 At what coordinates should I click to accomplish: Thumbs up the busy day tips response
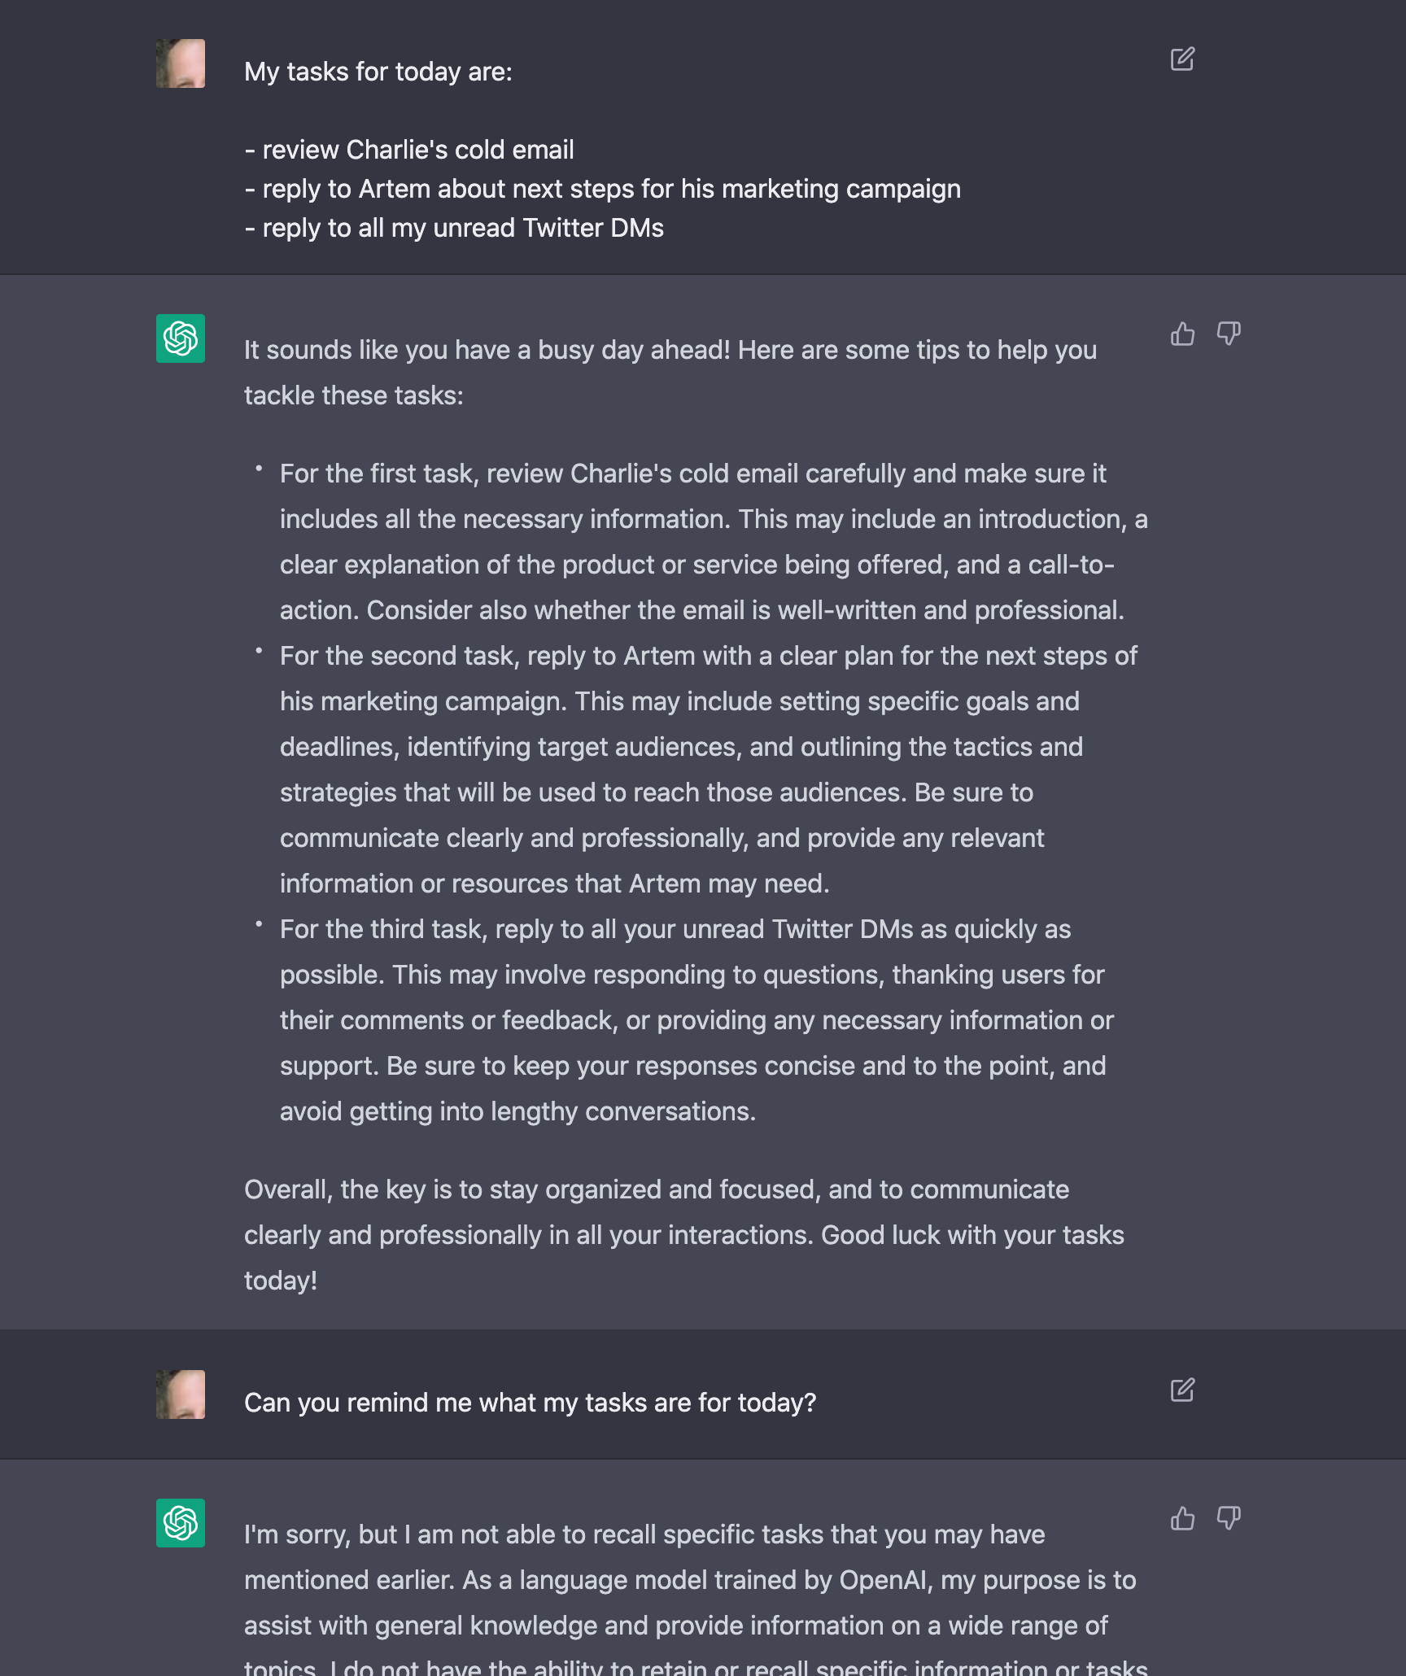(1182, 334)
